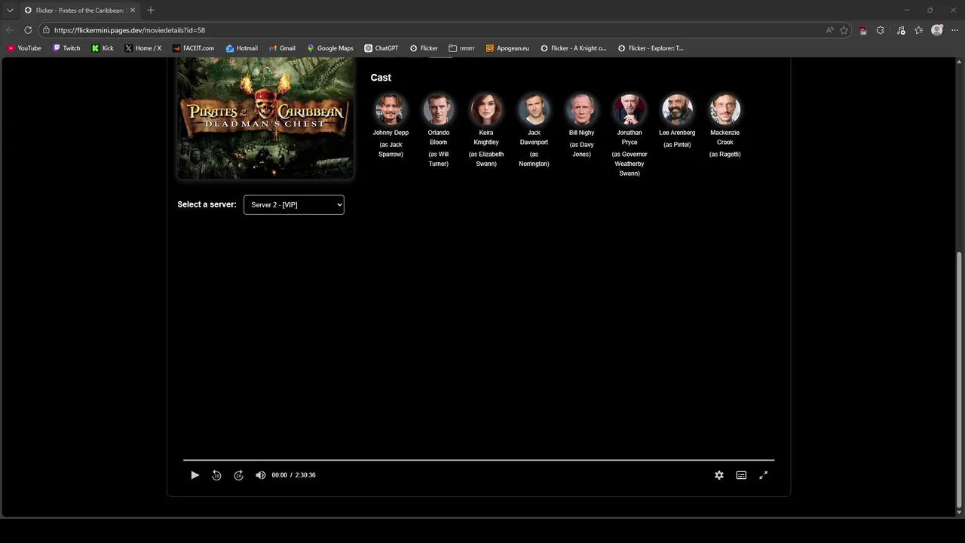Image resolution: width=965 pixels, height=543 pixels.
Task: Open the tab actions chevron menu
Action: point(10,11)
